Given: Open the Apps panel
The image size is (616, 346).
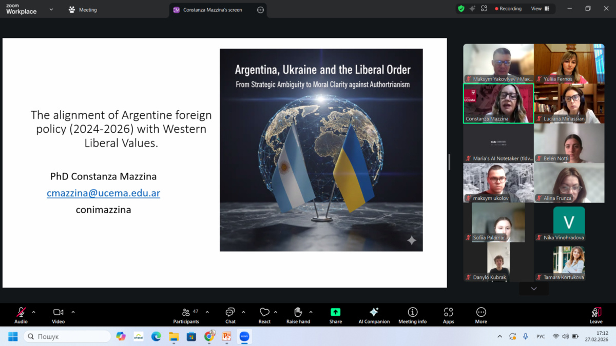Looking at the screenshot, I should click(448, 315).
